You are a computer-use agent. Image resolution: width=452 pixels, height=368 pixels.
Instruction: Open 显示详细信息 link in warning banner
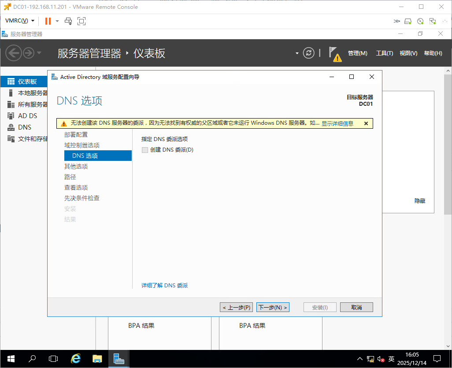pyautogui.click(x=337, y=123)
